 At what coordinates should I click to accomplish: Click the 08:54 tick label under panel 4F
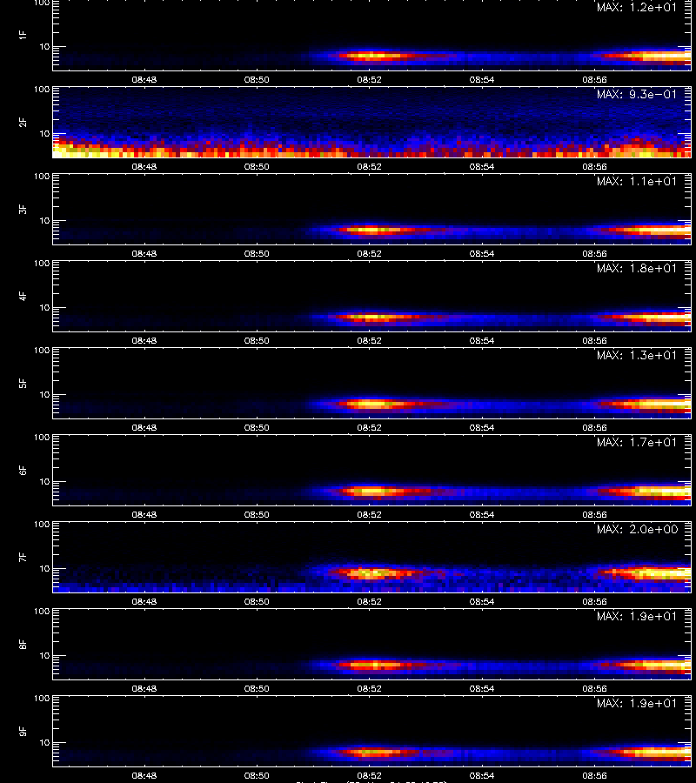(482, 340)
